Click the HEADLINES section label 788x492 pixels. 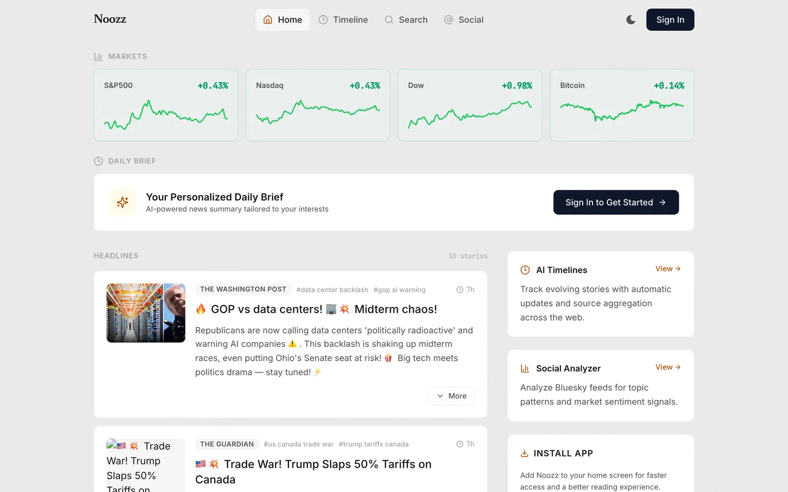[x=116, y=256]
